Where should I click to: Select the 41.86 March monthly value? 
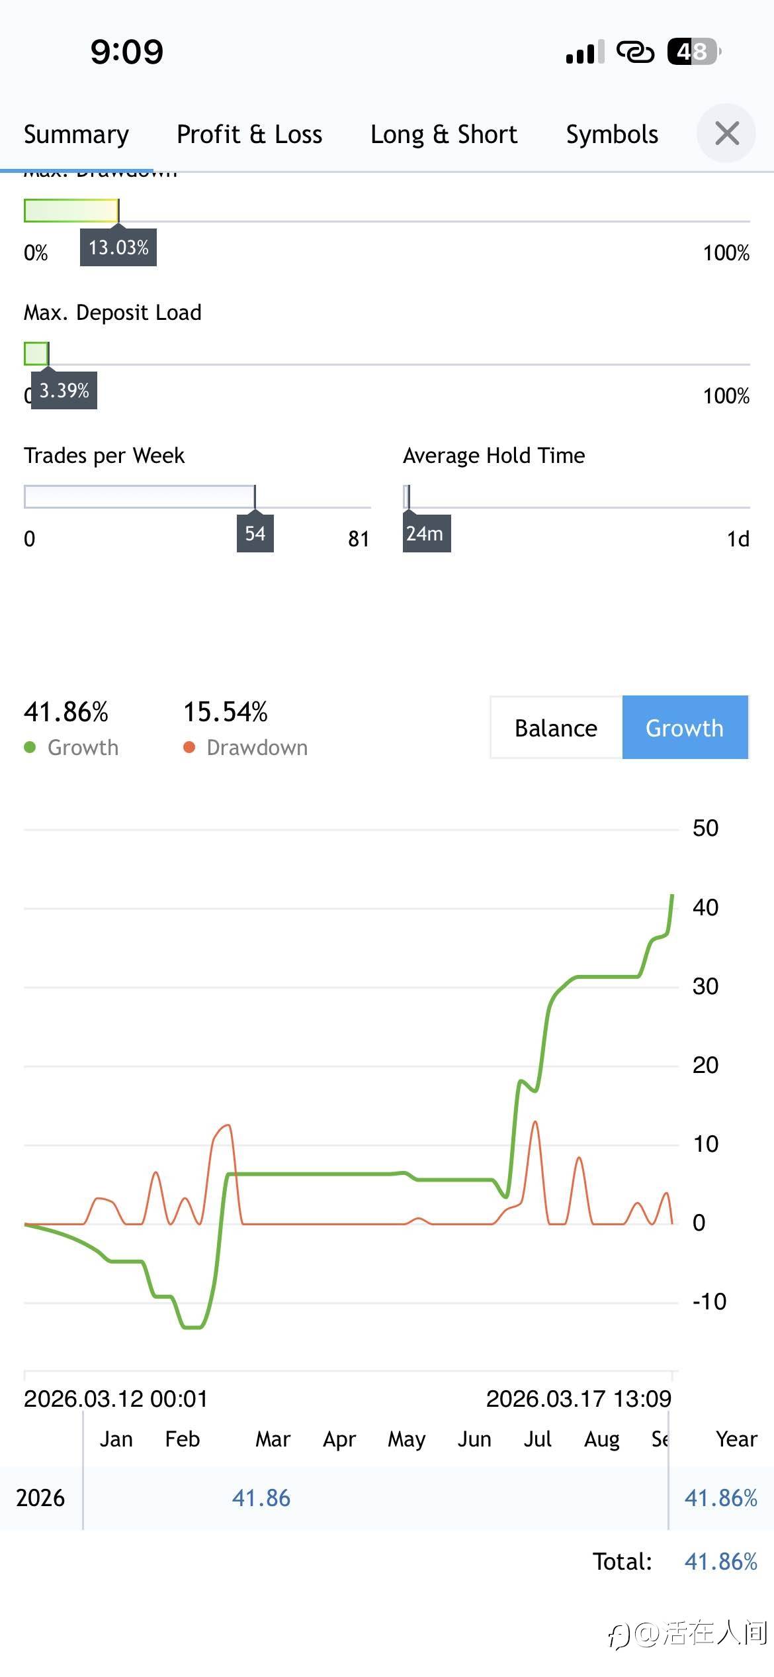261,1498
